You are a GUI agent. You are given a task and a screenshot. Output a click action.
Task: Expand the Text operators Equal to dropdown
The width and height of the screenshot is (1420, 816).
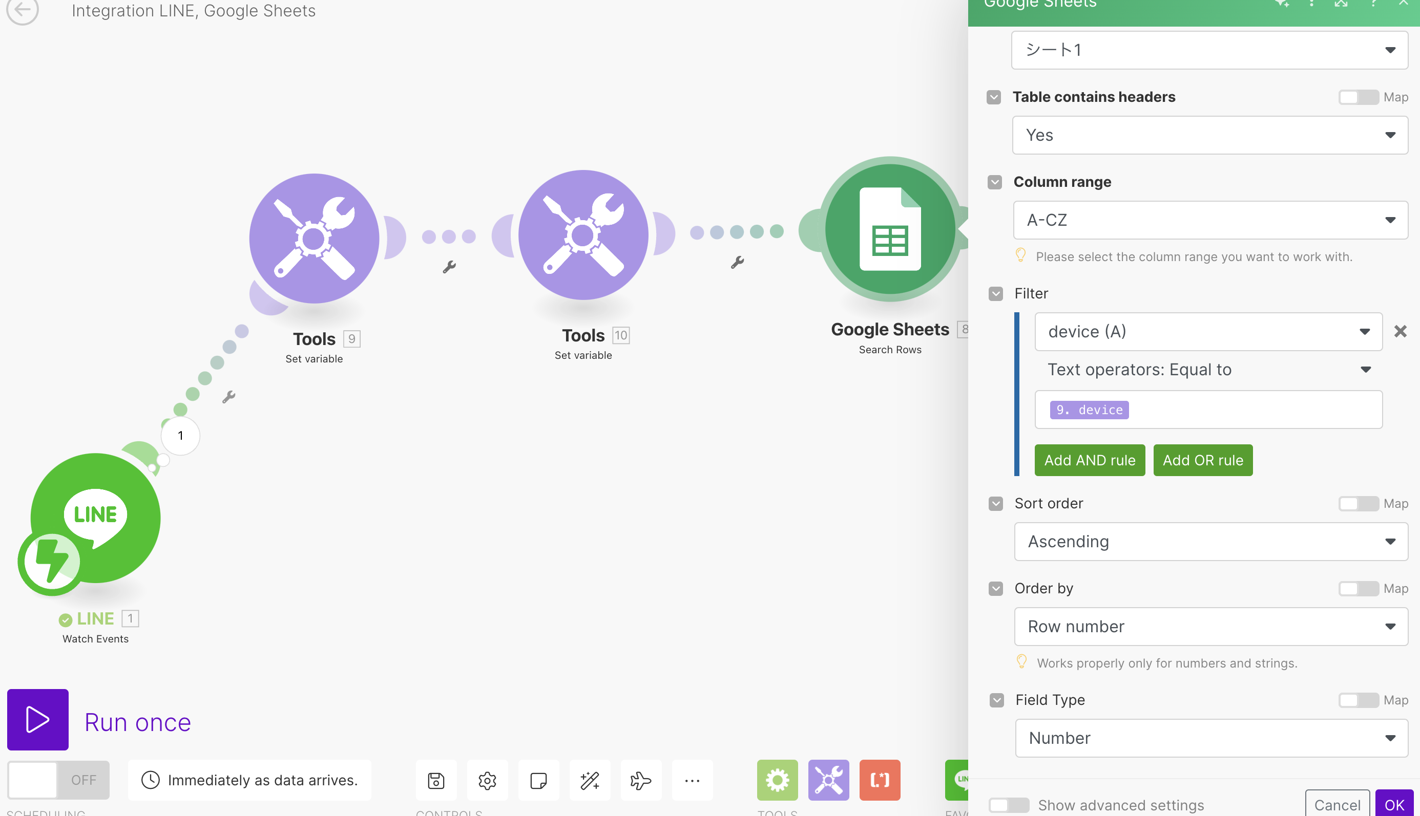tap(1208, 370)
